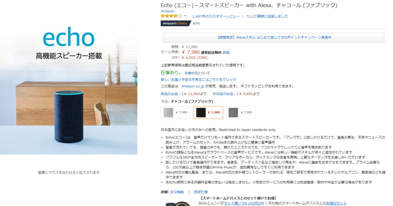The width and height of the screenshot is (393, 206).
Task: Open the 1,497 customer reviews link
Action: 216,16
